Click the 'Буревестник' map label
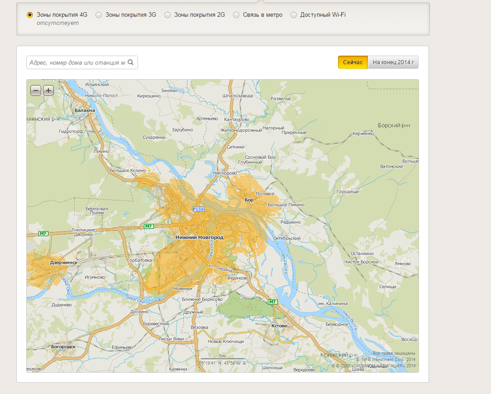 [x=156, y=323]
